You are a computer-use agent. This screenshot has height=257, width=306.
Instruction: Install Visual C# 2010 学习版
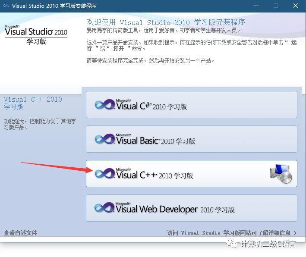click(192, 104)
